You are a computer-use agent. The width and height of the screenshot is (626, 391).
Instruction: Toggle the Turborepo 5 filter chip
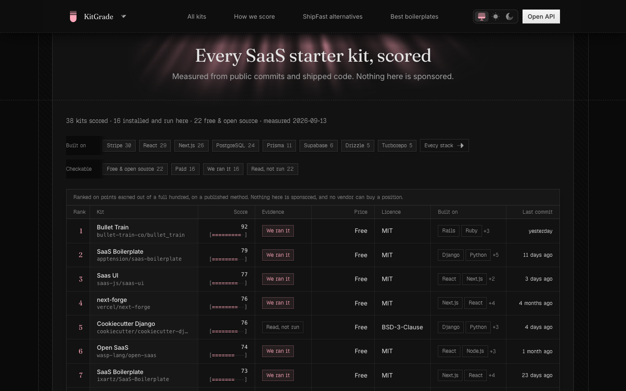pos(397,146)
